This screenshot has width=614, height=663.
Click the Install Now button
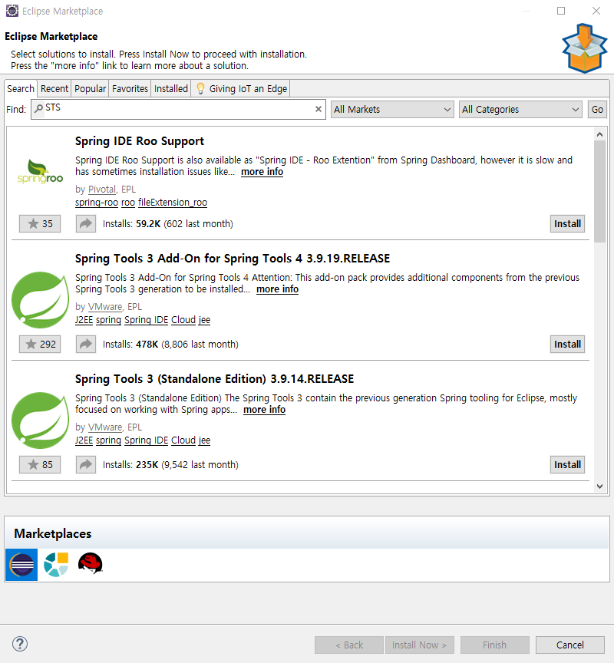coord(419,645)
